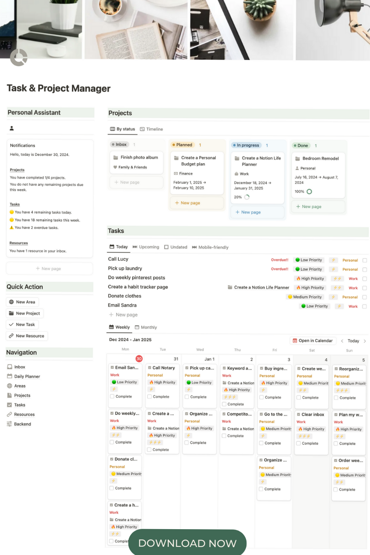Open the tasks in Calendar view
Screen dimensions: 370x555
click(x=313, y=341)
